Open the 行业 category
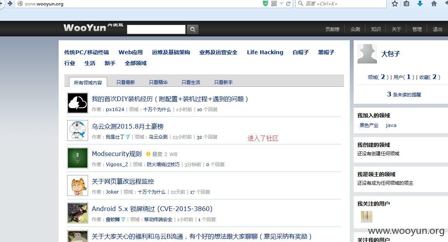448x242 pixels. coord(70,63)
